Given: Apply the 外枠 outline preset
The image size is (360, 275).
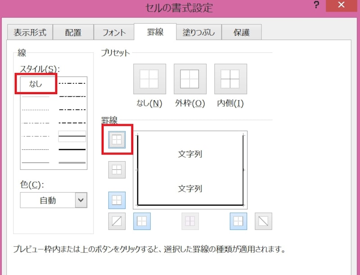Looking at the screenshot, I should pos(190,79).
